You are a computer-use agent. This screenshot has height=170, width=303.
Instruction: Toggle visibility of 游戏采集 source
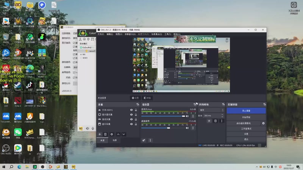pos(131,119)
